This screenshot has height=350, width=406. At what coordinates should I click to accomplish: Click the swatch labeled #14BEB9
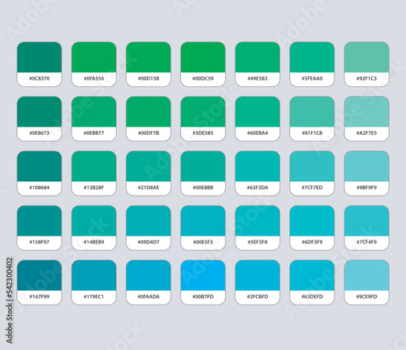point(94,228)
